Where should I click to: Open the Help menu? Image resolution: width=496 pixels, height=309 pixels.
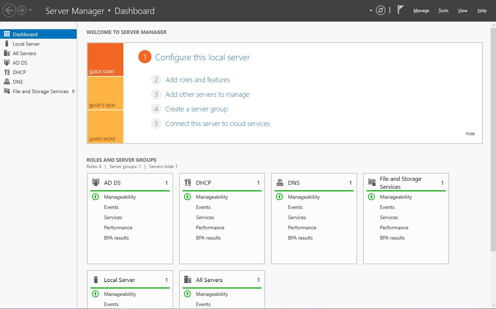(482, 11)
